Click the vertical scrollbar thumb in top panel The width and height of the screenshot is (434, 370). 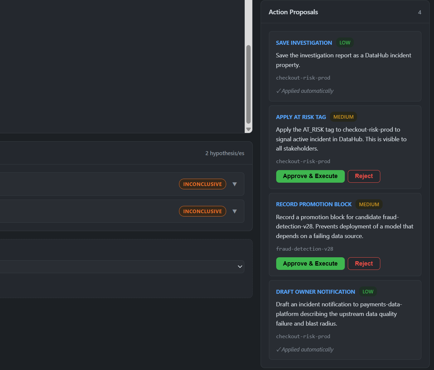pyautogui.click(x=248, y=85)
